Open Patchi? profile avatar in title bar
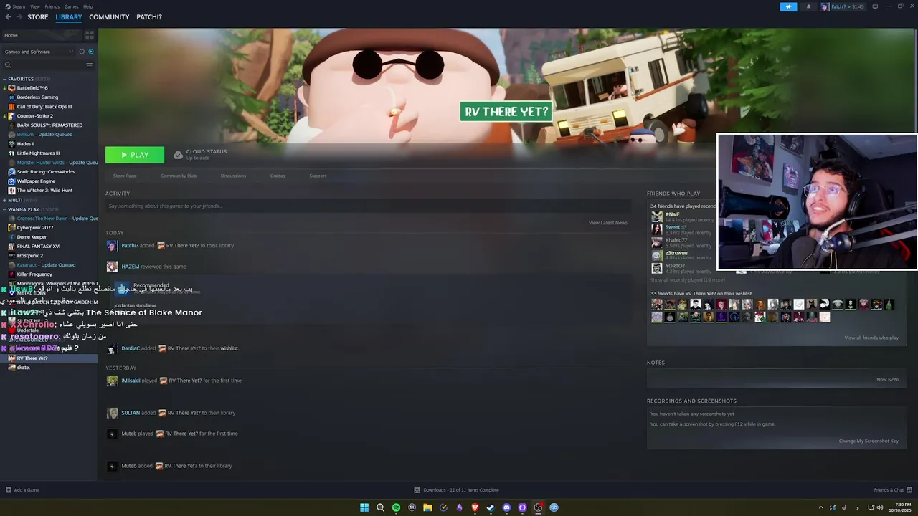This screenshot has width=918, height=516. [825, 6]
